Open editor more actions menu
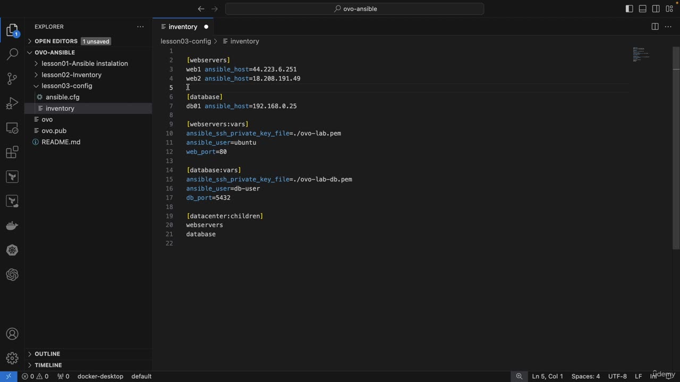The image size is (680, 382). 668,27
